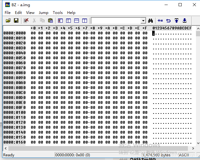This screenshot has height=160, width=200.
Task: Click vertical scrollbar down arrow
Action: point(198,143)
